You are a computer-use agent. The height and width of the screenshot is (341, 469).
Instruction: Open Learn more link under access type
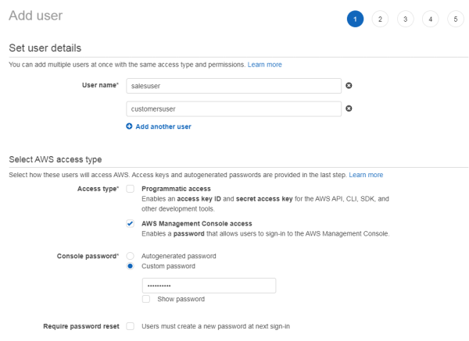(366, 175)
